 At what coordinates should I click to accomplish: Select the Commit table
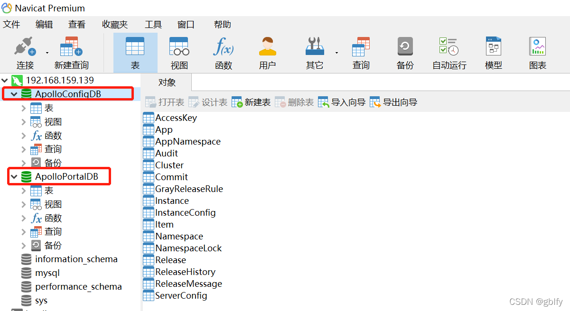tap(166, 177)
